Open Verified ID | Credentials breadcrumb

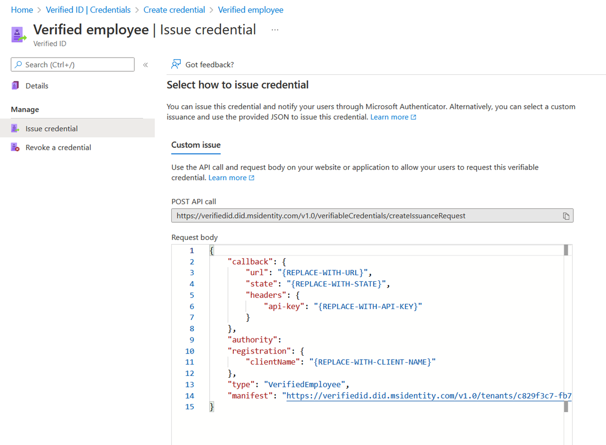tap(88, 10)
